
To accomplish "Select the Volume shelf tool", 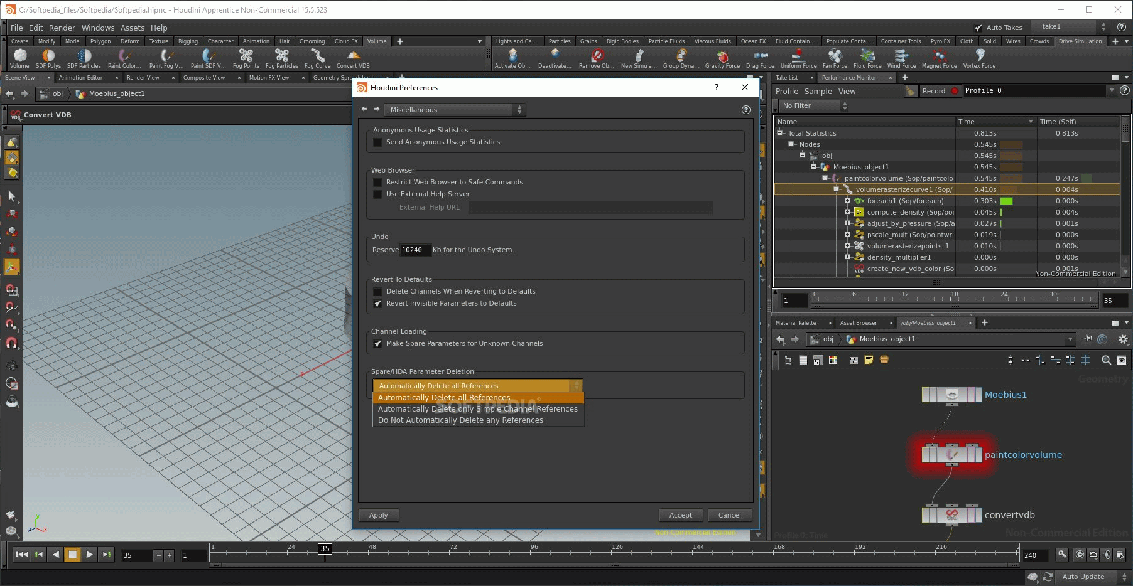I will point(19,58).
